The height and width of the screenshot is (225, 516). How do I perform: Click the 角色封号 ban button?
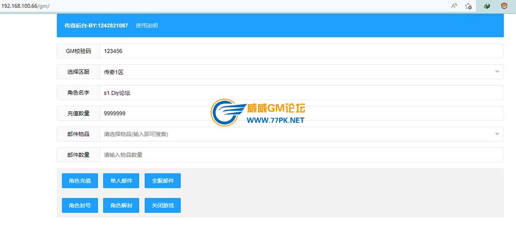(x=79, y=206)
